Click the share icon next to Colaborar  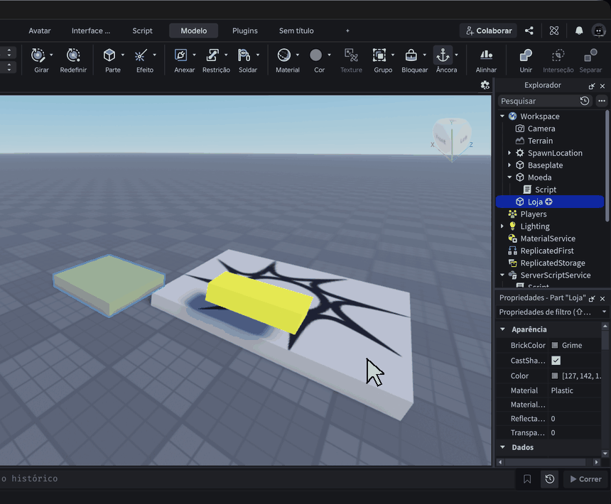529,31
